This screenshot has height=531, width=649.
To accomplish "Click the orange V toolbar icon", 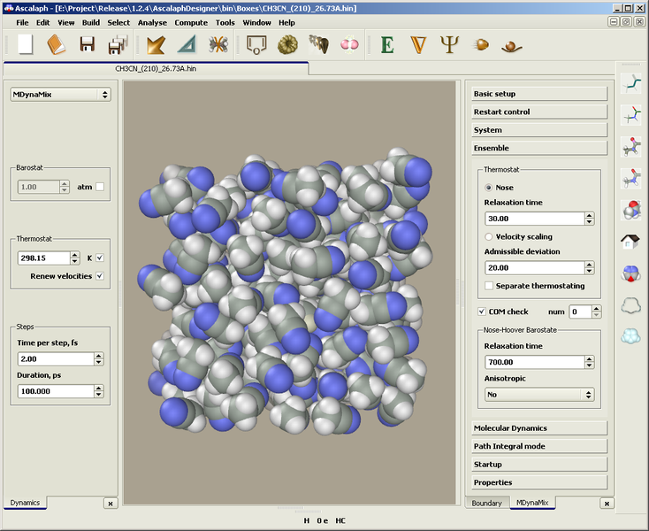I will 419,44.
